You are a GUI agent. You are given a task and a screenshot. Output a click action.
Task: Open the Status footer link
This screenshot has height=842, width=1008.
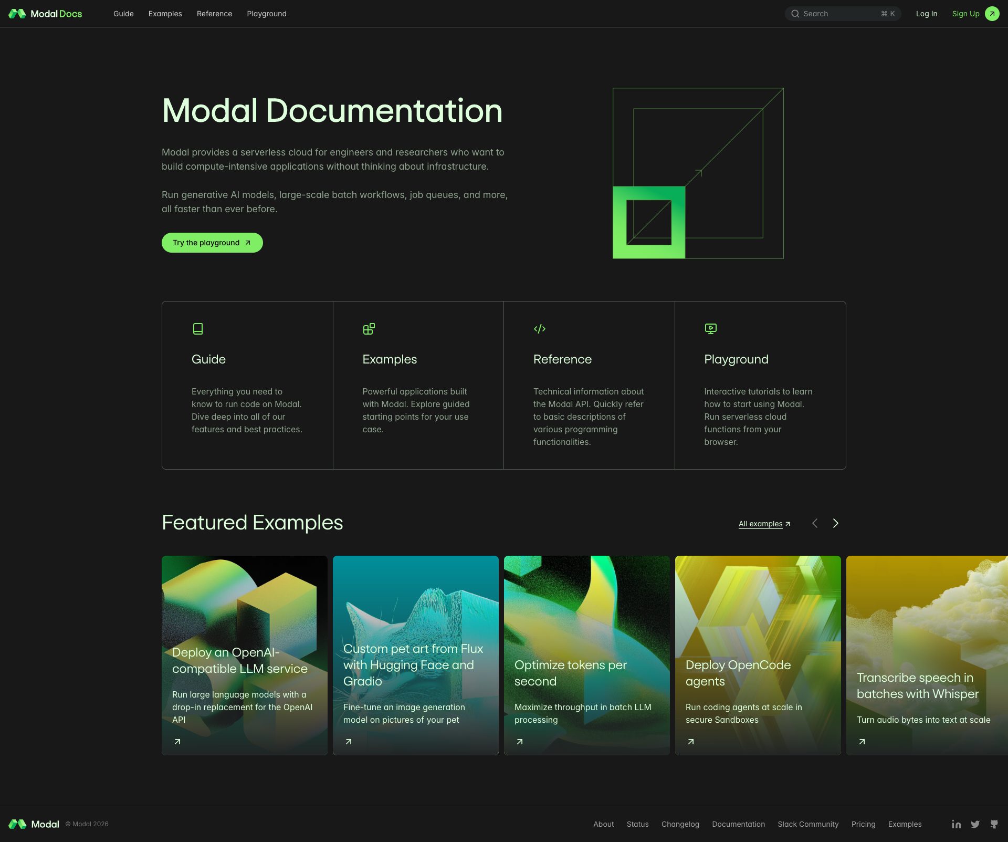point(637,824)
